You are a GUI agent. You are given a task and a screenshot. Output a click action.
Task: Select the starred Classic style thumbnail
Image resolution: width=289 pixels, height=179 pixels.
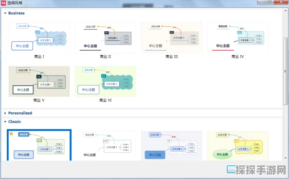click(39, 145)
